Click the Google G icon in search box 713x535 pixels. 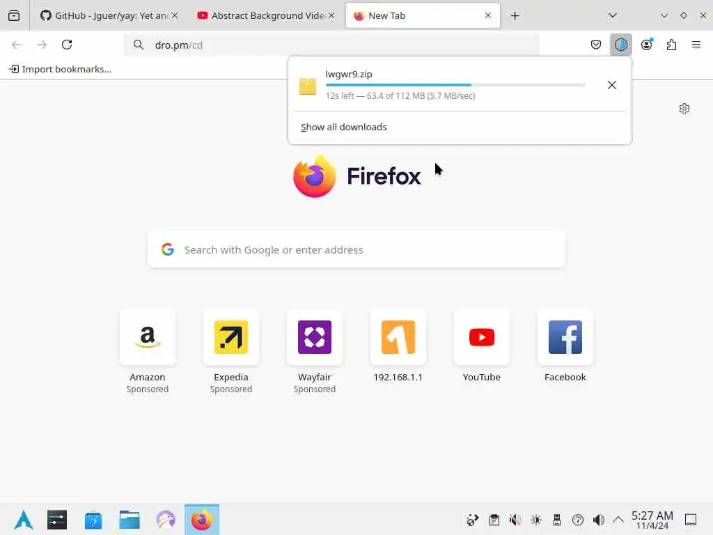(168, 249)
